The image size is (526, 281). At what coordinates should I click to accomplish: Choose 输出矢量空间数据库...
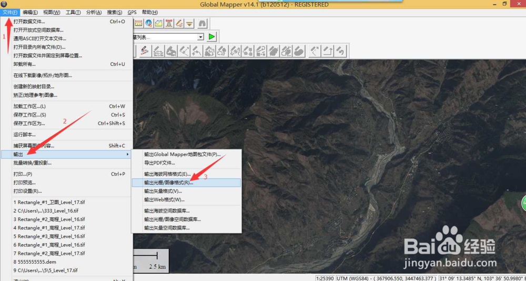point(186,228)
